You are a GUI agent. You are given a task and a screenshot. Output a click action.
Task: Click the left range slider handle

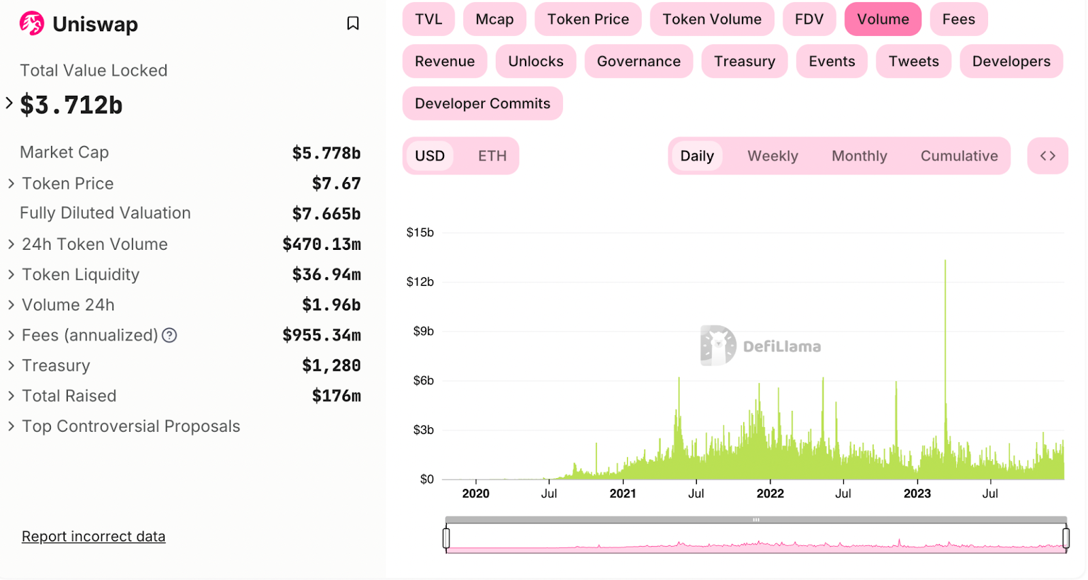coord(446,538)
